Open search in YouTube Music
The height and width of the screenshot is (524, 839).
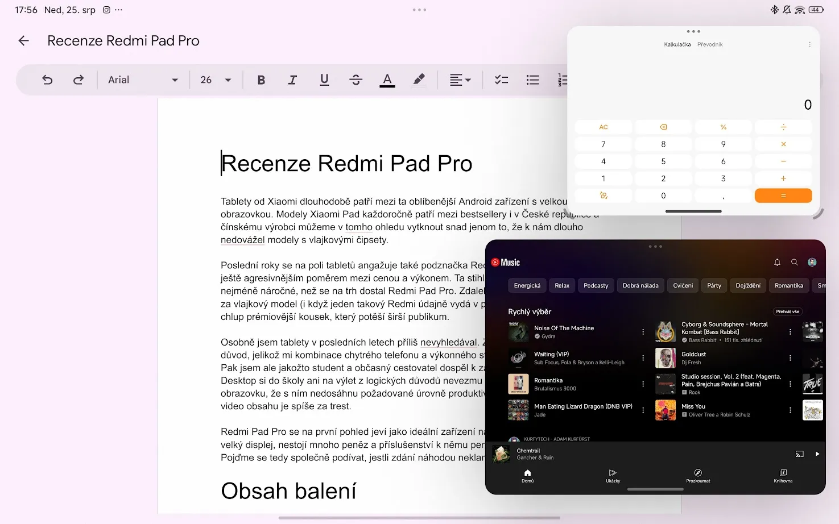[x=795, y=263]
